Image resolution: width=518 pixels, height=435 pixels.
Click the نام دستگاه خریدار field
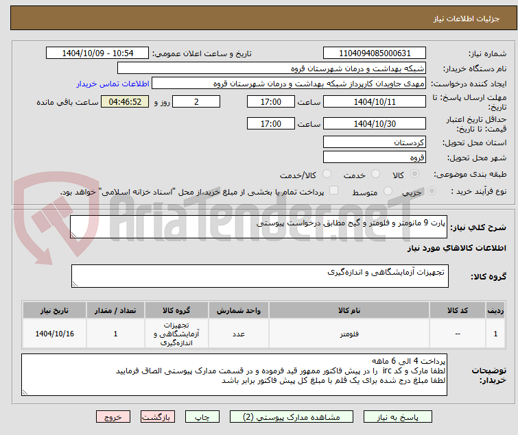[x=272, y=69]
